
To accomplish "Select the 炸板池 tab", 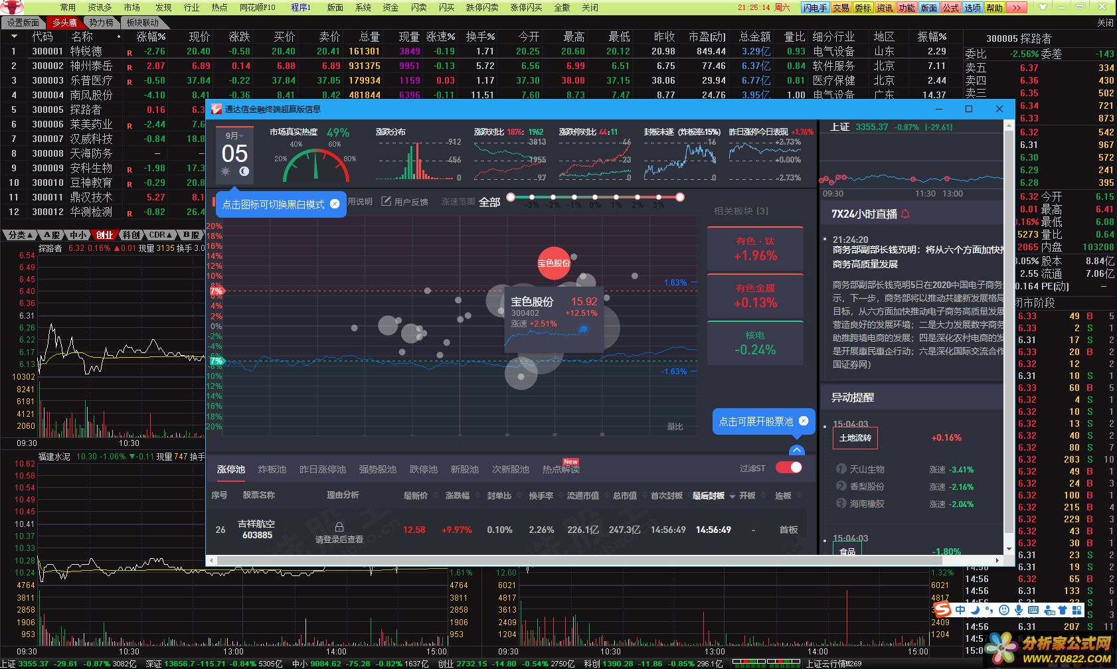I will (x=272, y=469).
